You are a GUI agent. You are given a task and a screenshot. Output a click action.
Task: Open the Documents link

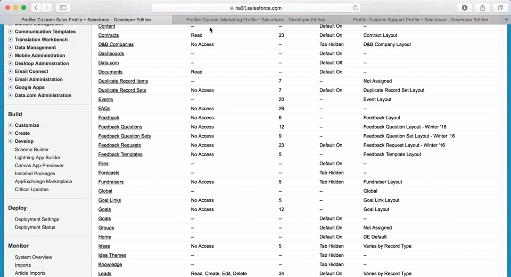pyautogui.click(x=111, y=72)
